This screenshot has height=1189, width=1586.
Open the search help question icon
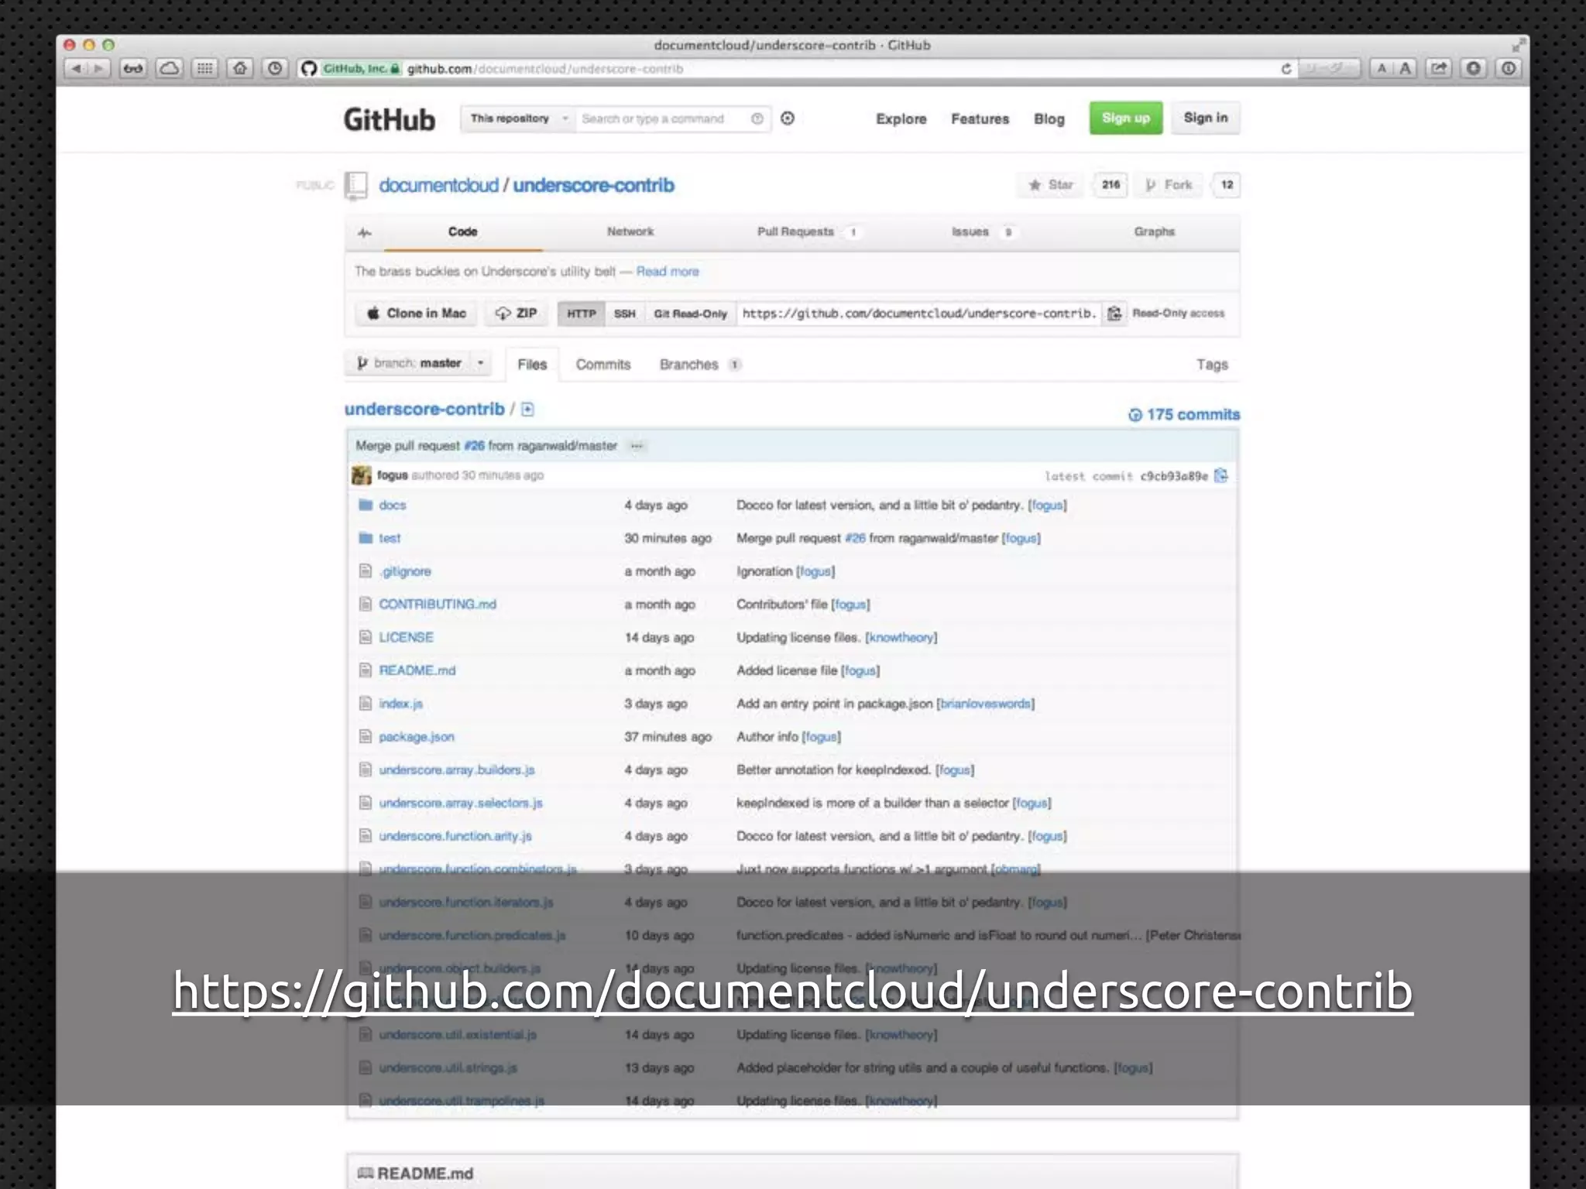click(757, 118)
